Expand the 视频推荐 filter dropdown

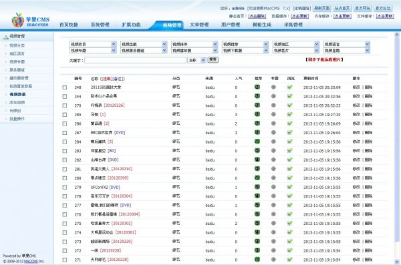coord(245,44)
